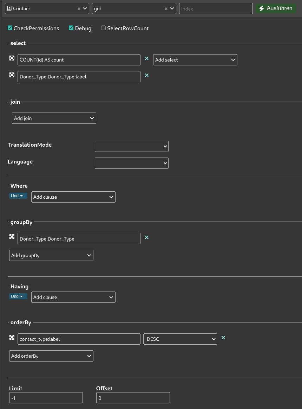The image size is (302, 409).
Task: Click the lightning icon on Ausführen
Action: pos(262,8)
